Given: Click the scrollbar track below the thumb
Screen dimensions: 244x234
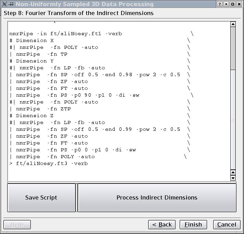Looking at the screenshot, I should coord(233,120).
